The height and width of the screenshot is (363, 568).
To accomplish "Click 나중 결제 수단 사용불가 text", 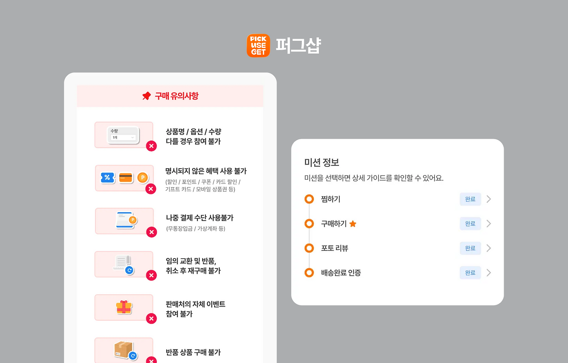I will 200,218.
